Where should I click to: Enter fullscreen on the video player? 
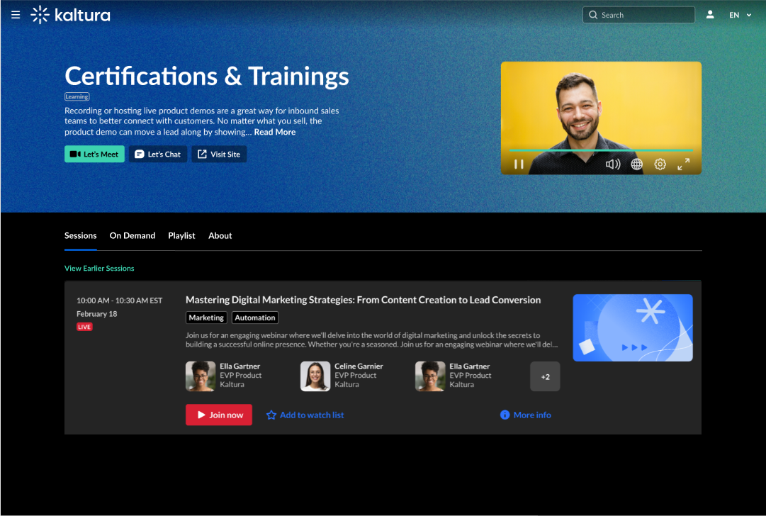[683, 164]
